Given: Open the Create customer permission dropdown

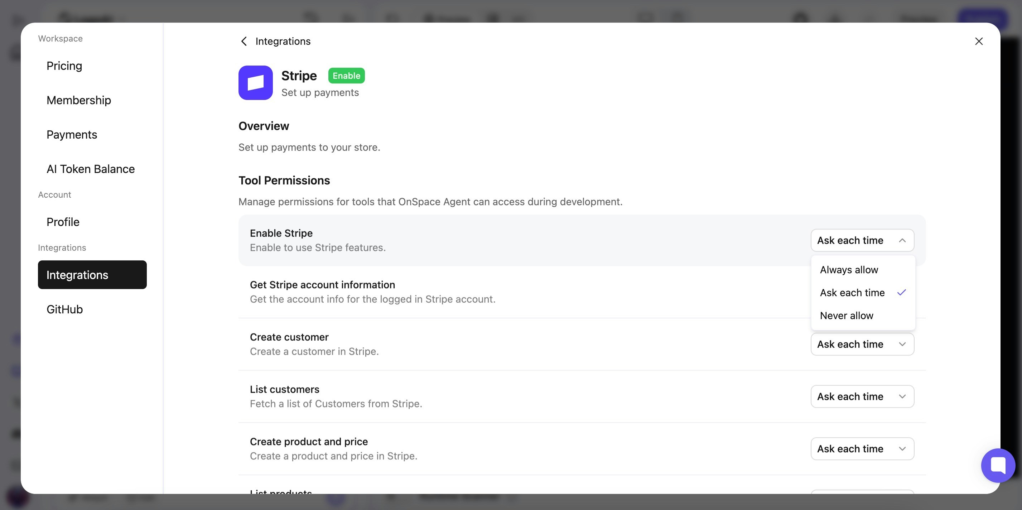Looking at the screenshot, I should click(x=862, y=344).
